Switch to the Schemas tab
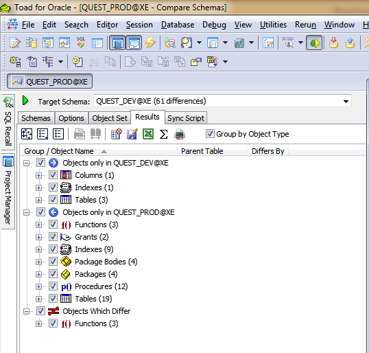 (36, 118)
